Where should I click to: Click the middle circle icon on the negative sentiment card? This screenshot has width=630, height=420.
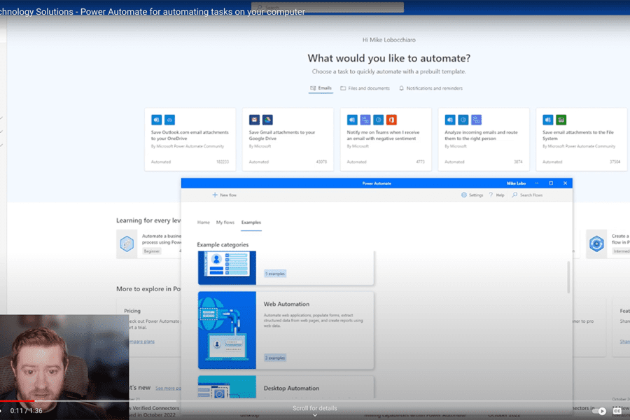(378, 120)
